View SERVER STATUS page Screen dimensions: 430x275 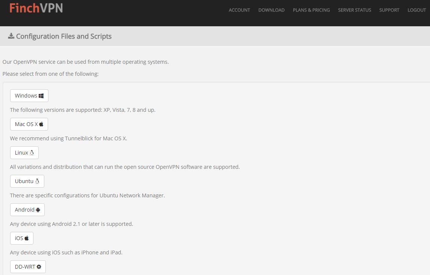[355, 10]
